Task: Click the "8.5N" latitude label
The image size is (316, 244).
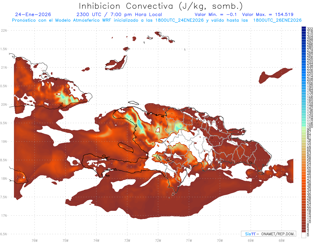Action: (4, 160)
